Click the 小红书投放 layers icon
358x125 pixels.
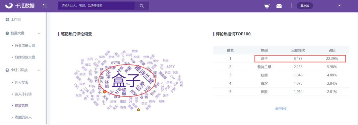7,70
